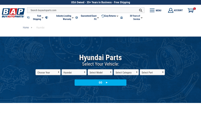201x113 pixels.
Task: Click the easy returns circular arrow icon
Action: pyautogui.click(x=103, y=16)
